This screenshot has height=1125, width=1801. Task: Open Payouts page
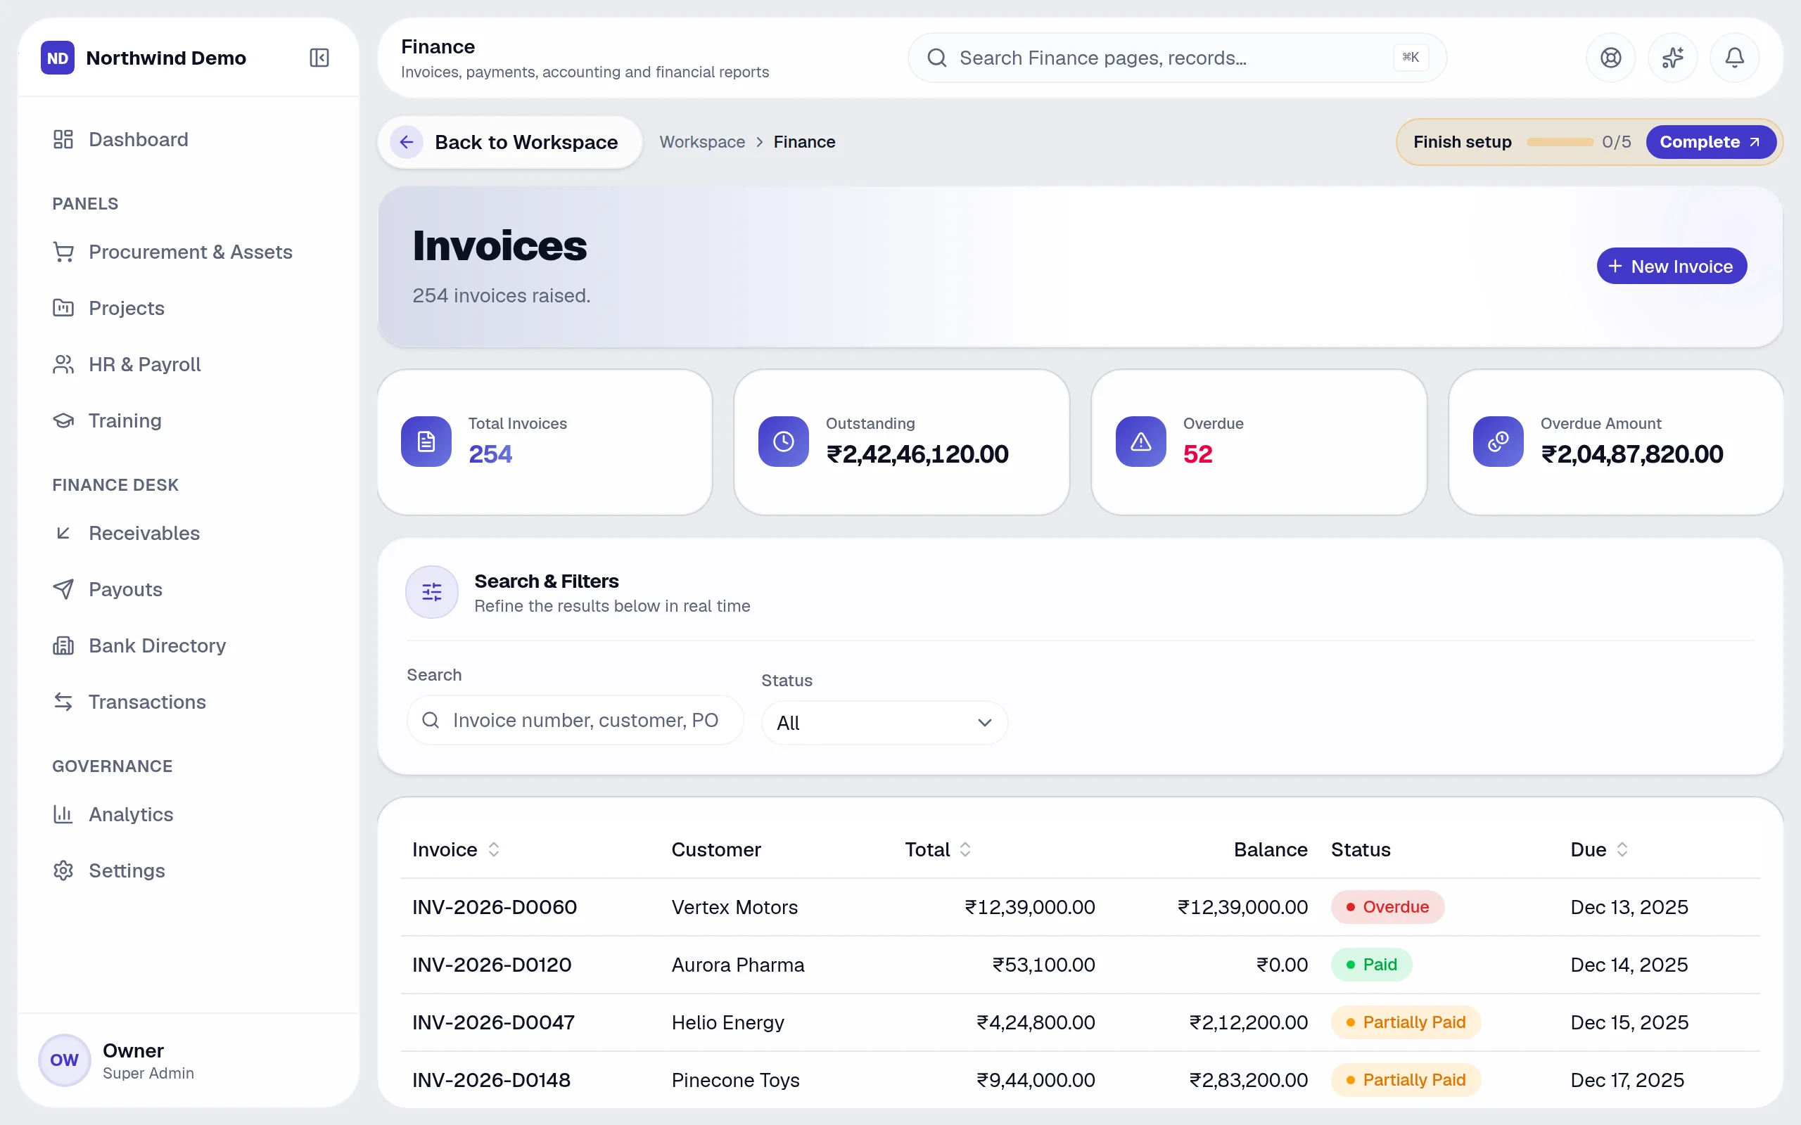click(x=188, y=589)
